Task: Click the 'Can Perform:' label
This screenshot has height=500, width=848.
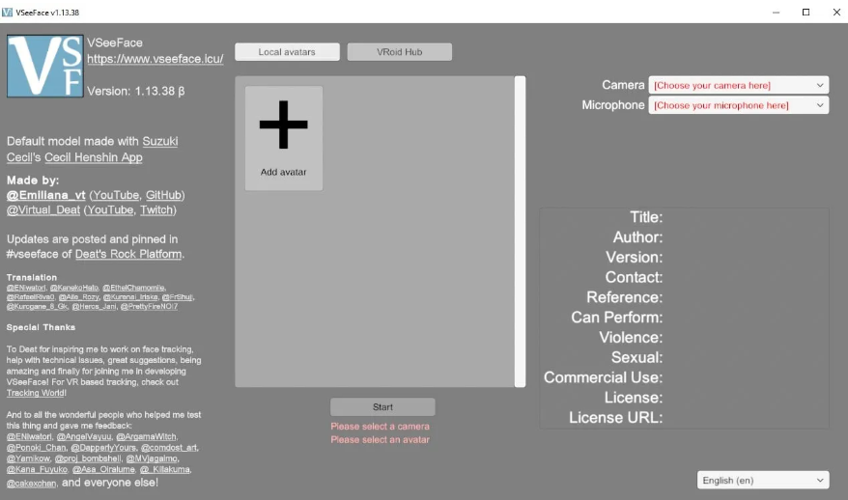Action: pos(616,318)
